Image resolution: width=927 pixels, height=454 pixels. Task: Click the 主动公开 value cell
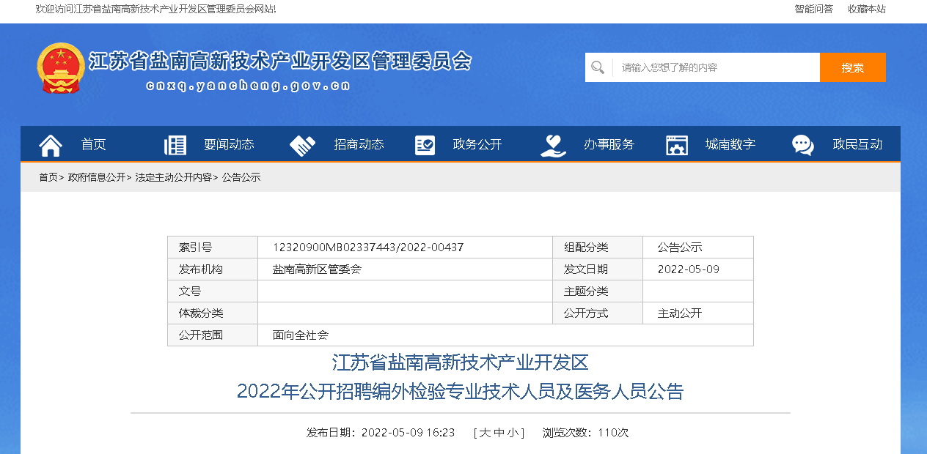coord(698,313)
